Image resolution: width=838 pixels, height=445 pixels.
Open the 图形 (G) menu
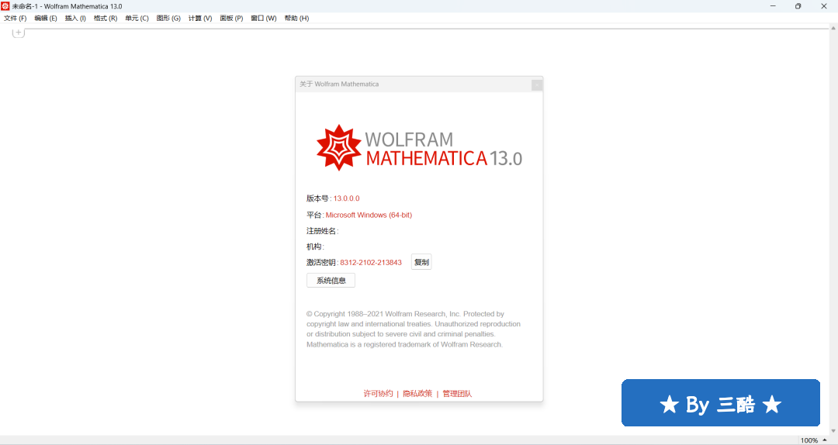pyautogui.click(x=168, y=18)
